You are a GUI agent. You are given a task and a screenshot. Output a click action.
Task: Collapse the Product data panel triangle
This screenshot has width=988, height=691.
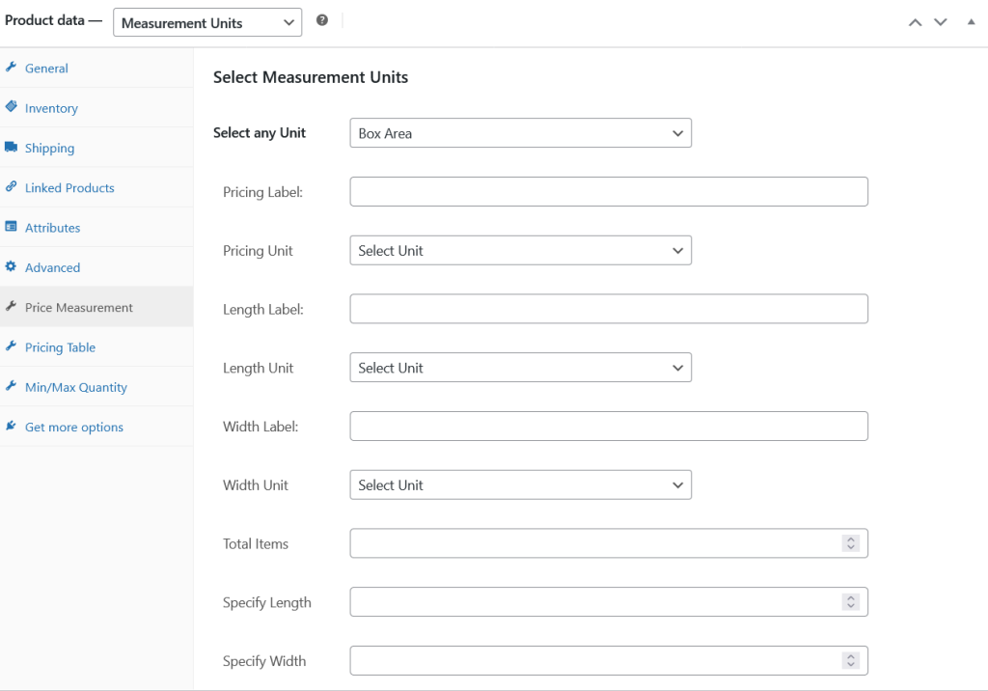click(x=972, y=21)
